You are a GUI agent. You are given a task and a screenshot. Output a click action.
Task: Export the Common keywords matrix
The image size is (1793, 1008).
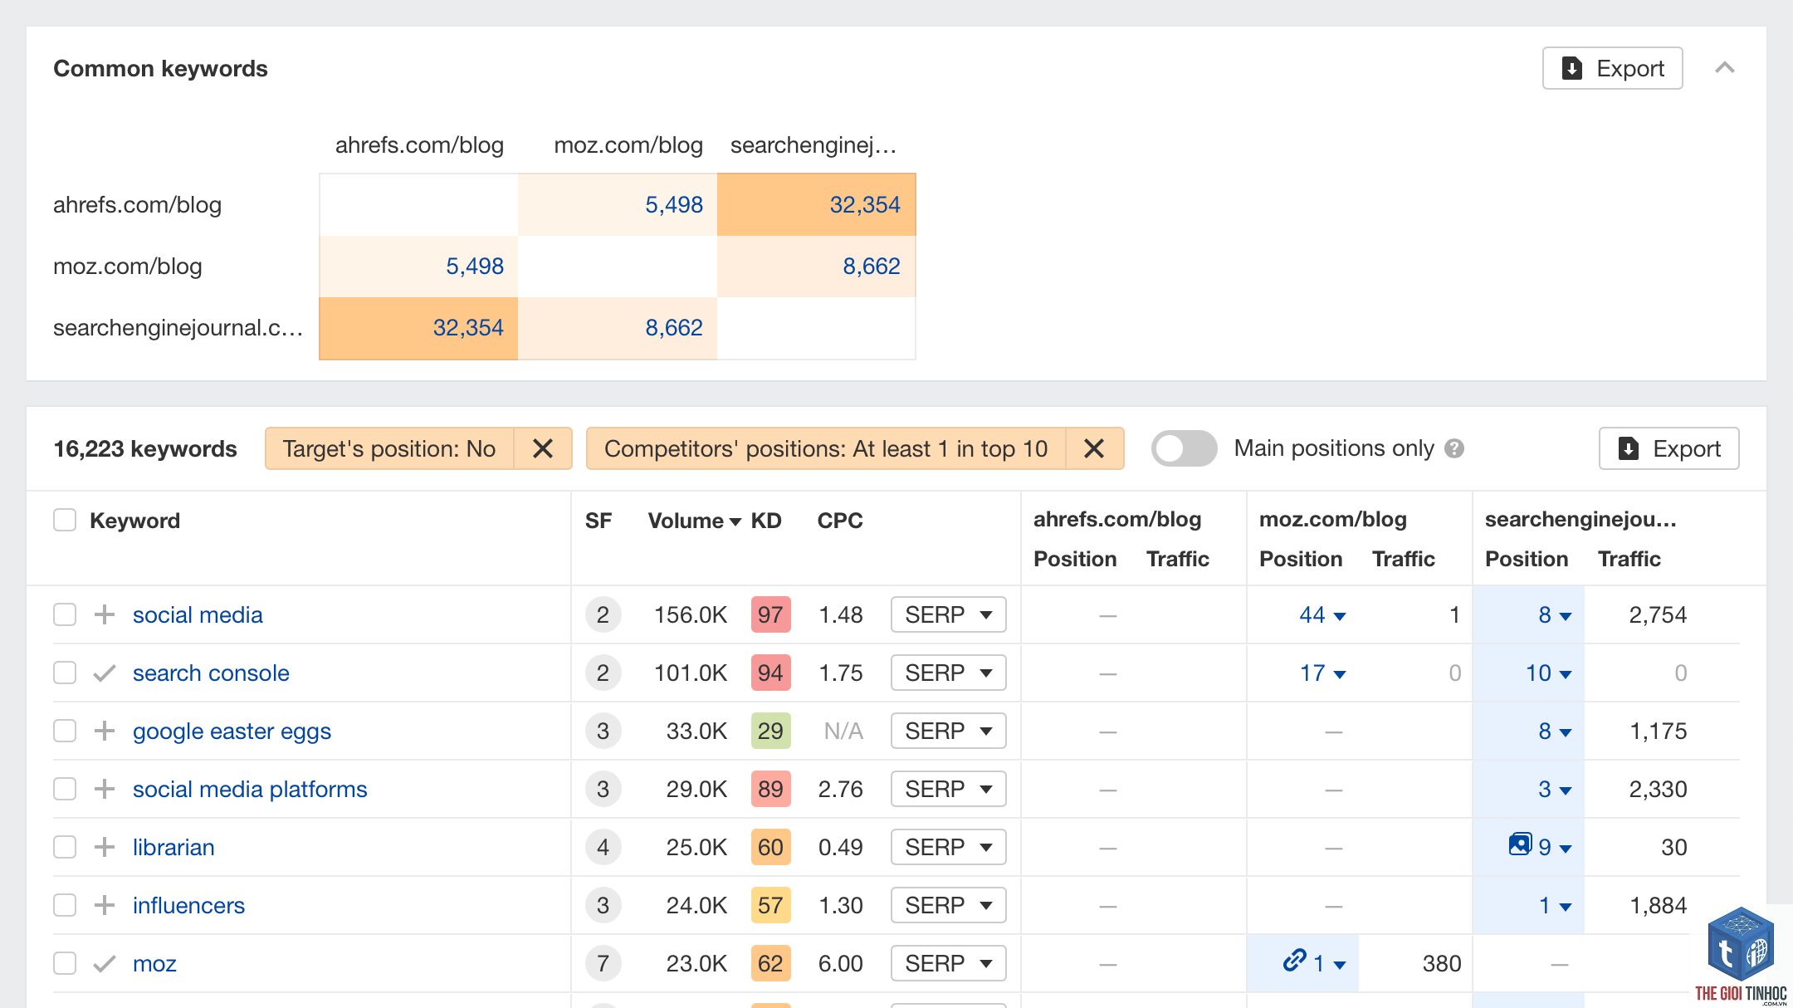[x=1612, y=68]
